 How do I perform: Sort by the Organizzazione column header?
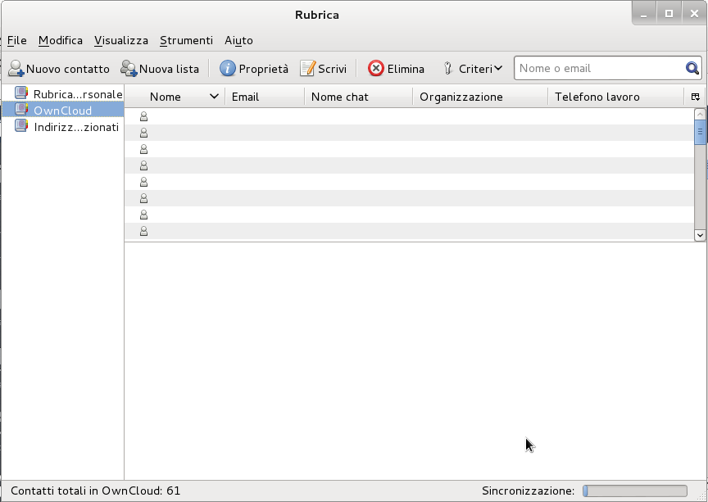[x=479, y=97]
